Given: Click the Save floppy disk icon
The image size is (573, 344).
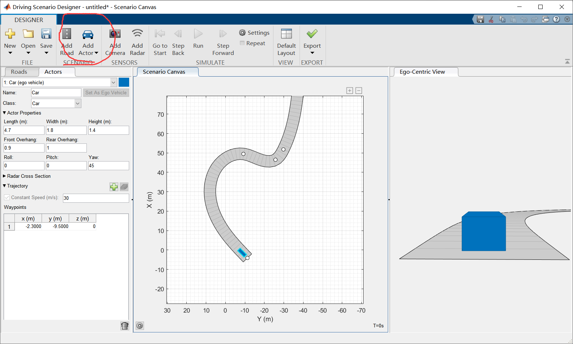Looking at the screenshot, I should [x=46, y=34].
